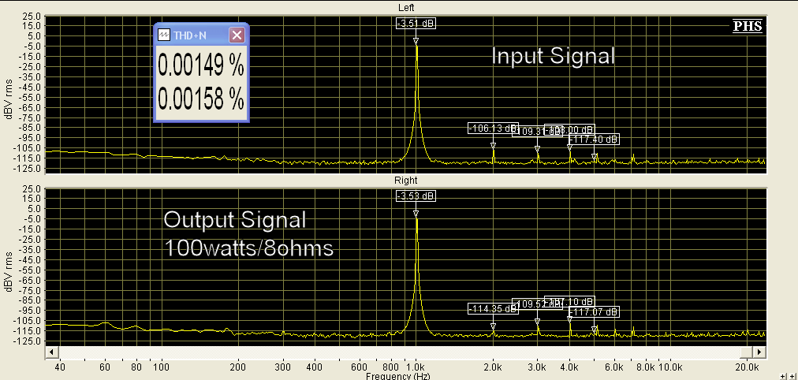The image size is (798, 380).
Task: Click the 20.0k frequency tick label
Action: 748,367
